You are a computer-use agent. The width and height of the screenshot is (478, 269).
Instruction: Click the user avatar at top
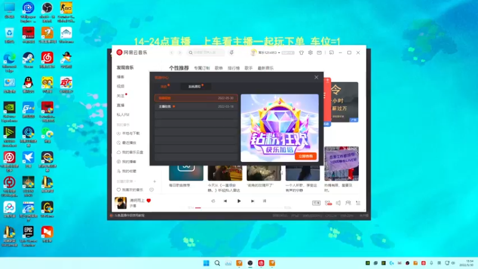pyautogui.click(x=253, y=53)
